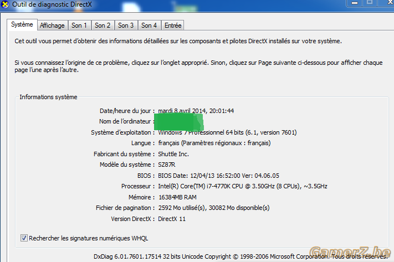Click the DirectX diagnostic title bar icon
Screen dimensions: 394x262
click(4, 4)
